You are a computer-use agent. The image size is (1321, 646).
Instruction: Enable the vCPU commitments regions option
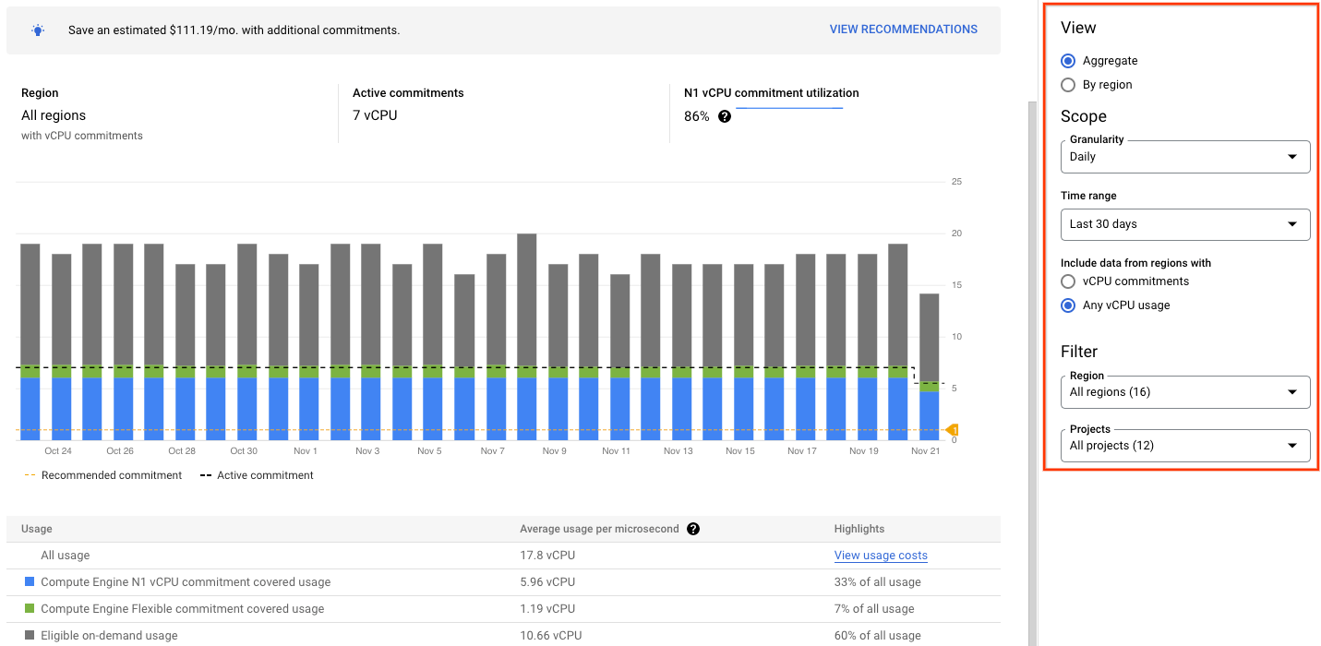tap(1068, 281)
